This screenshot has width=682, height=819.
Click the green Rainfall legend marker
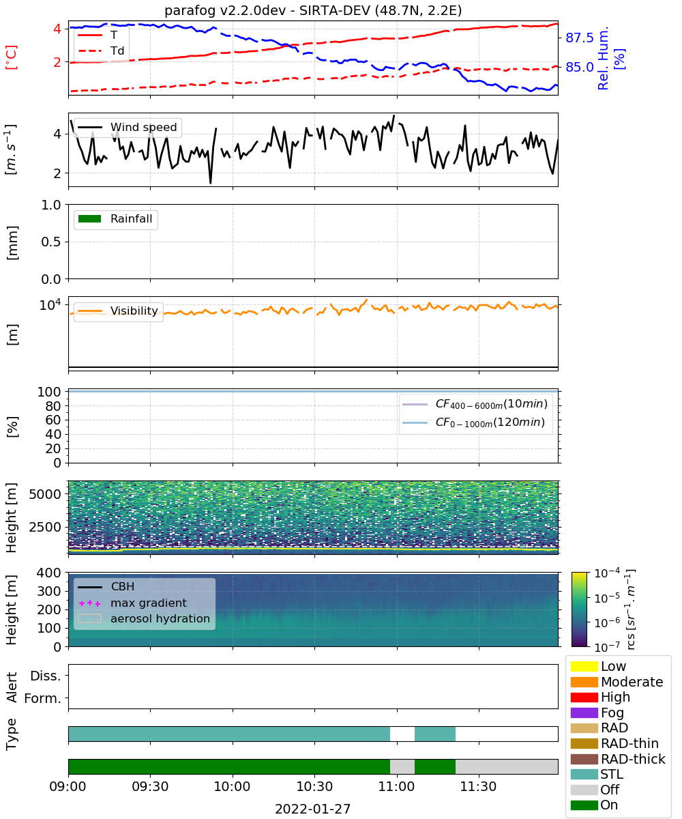pos(90,219)
